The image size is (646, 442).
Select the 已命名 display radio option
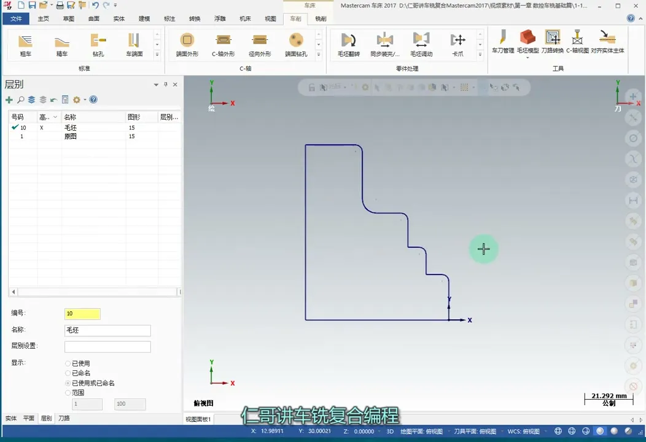(68, 373)
